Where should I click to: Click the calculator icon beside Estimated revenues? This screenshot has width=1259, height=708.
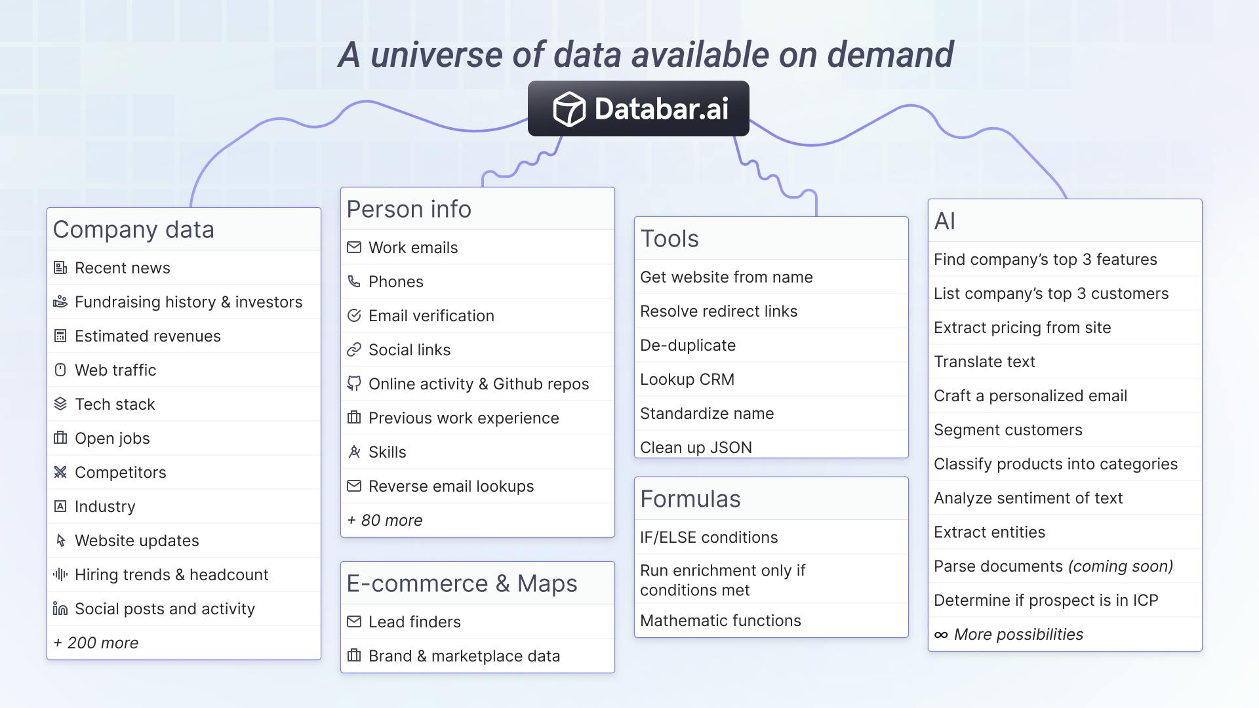point(60,336)
